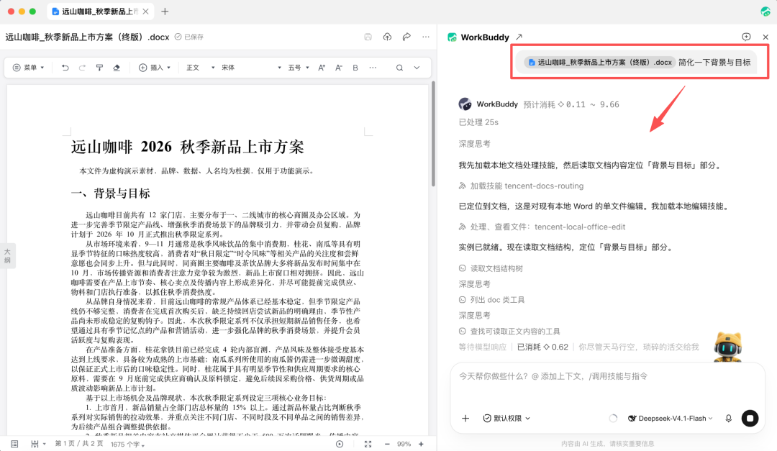Viewport: 777px width, 451px height.
Task: Click the 预计消耗 0.11 ~ 9.66 estimate
Action: (x=571, y=104)
